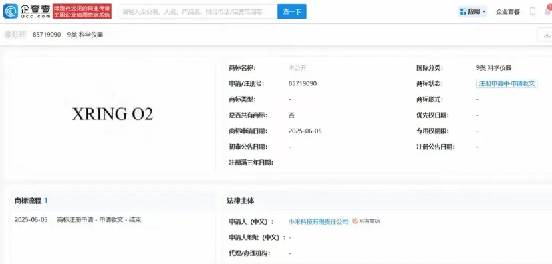Click the 商标状态 label

coord(430,83)
